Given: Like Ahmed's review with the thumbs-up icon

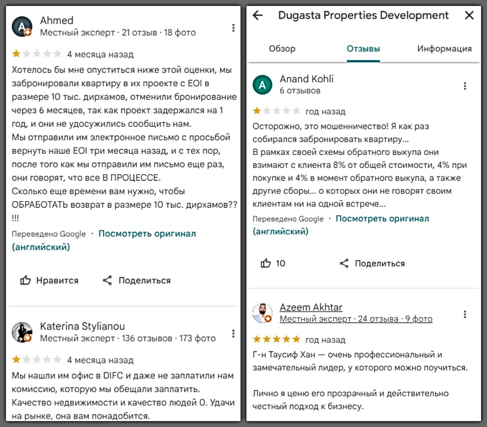Looking at the screenshot, I should pyautogui.click(x=26, y=281).
